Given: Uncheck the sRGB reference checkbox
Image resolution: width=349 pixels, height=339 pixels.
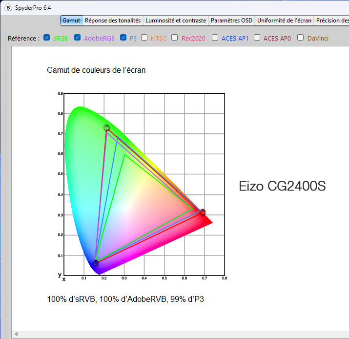Looking at the screenshot, I should pyautogui.click(x=46, y=38).
